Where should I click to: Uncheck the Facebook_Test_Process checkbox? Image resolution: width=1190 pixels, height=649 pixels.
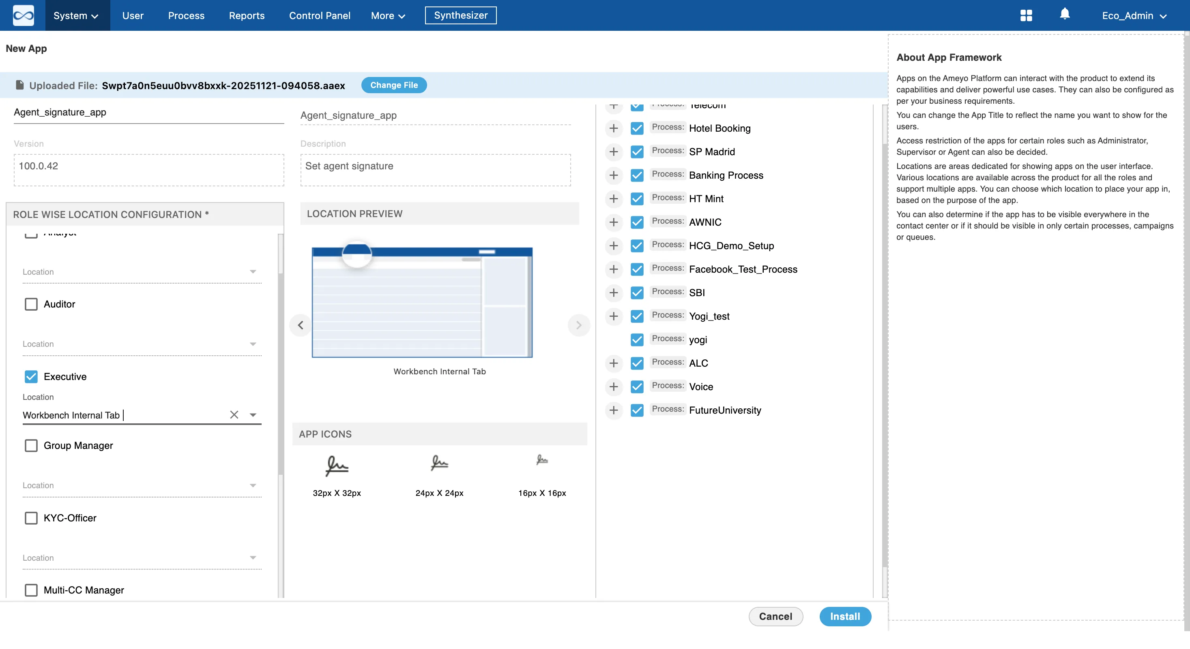pyautogui.click(x=637, y=269)
